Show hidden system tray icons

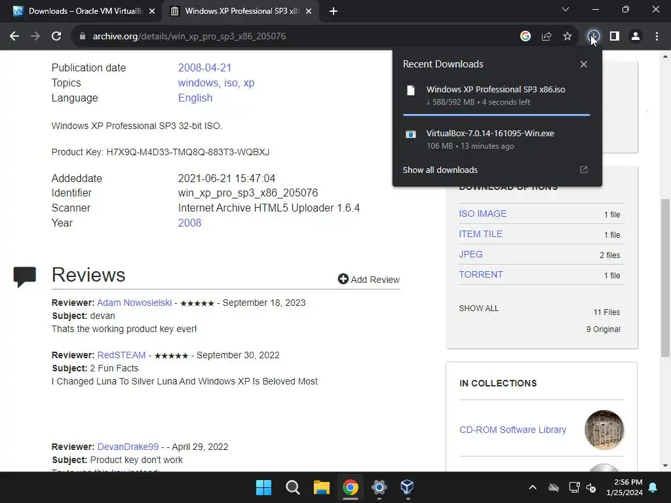(533, 487)
